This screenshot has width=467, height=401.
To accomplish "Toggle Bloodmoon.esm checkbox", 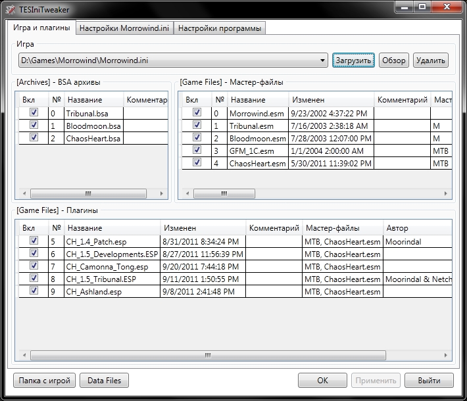I will click(x=197, y=137).
